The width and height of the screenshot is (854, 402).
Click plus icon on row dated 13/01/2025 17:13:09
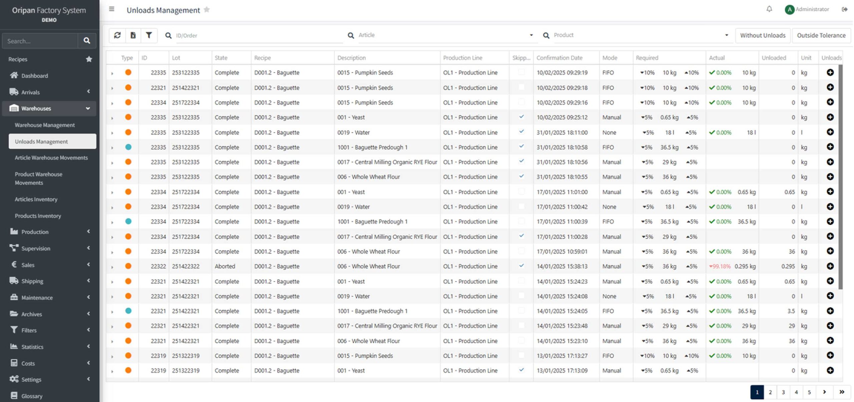tap(830, 370)
